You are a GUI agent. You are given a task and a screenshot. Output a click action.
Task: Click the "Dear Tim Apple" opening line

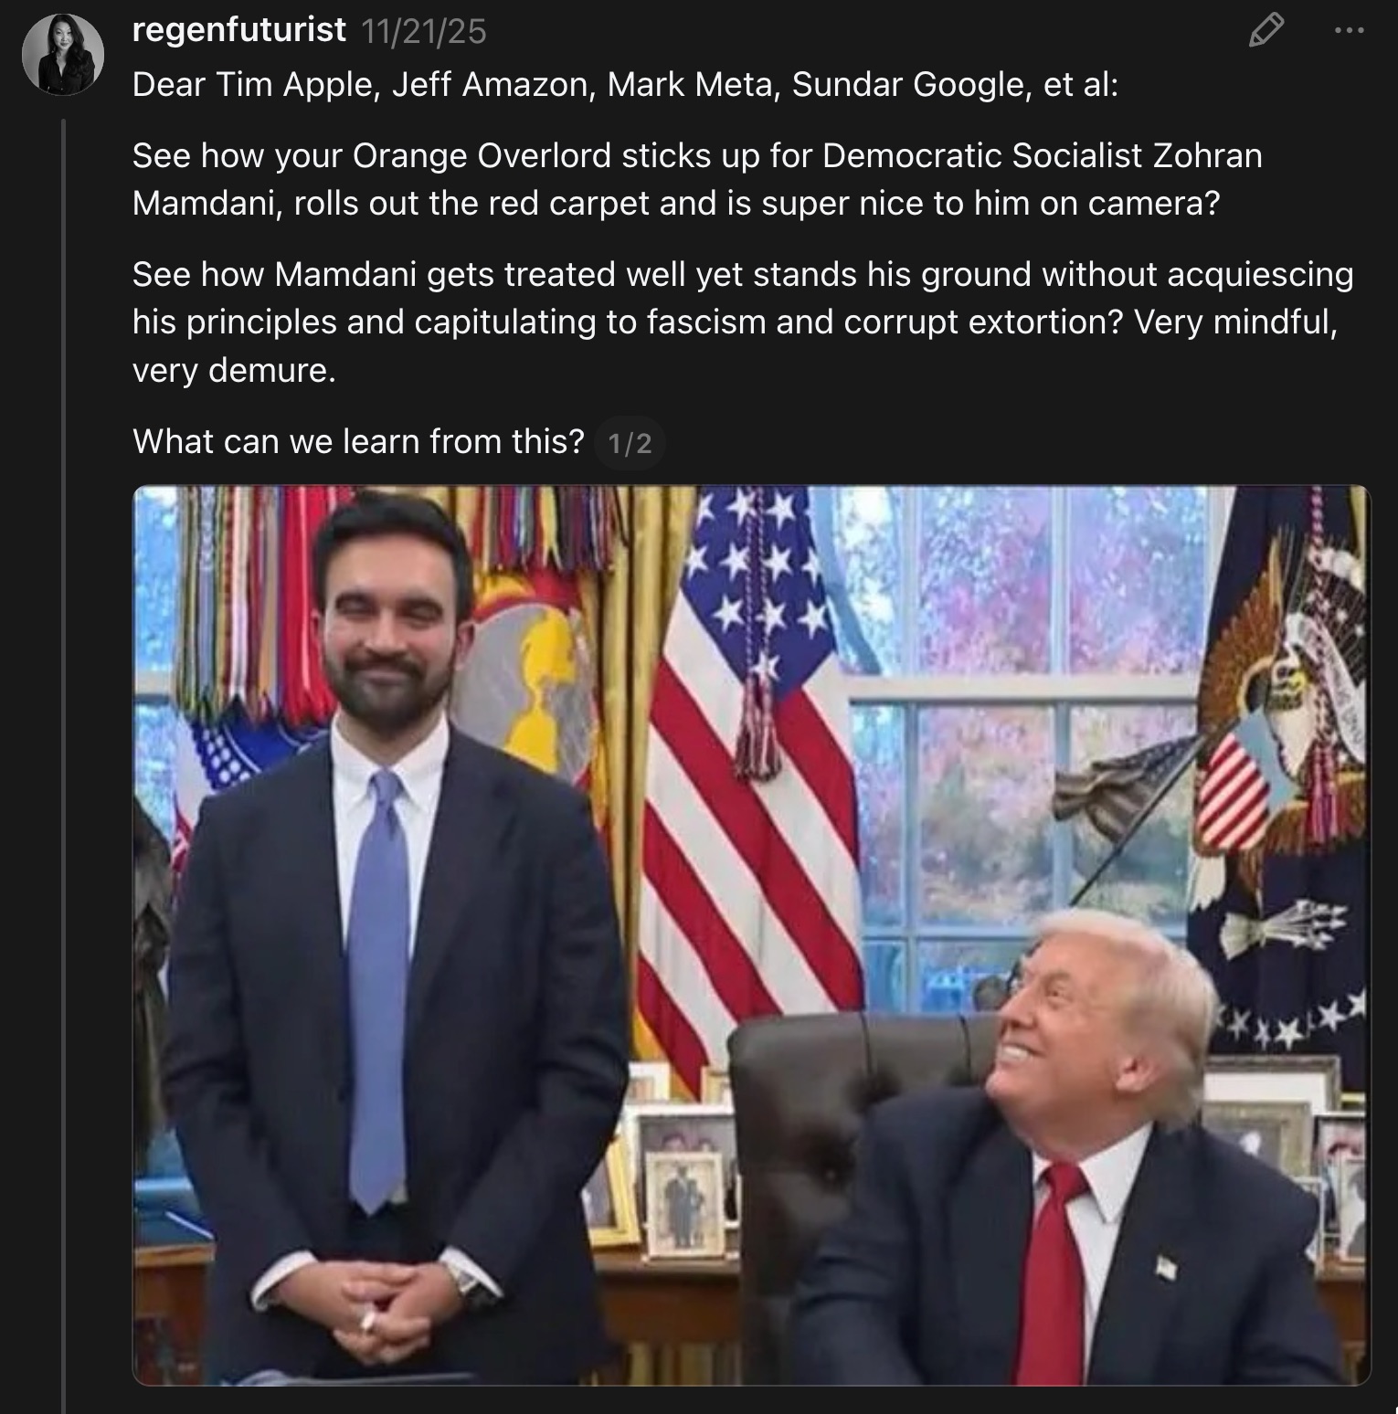pyautogui.click(x=625, y=84)
